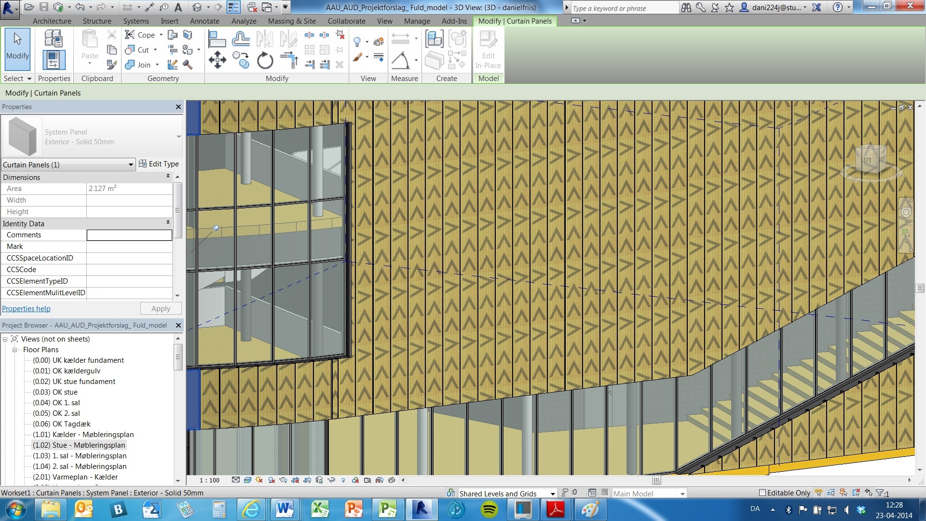The width and height of the screenshot is (926, 521).
Task: Open the Type Properties icon
Action: pos(53,39)
